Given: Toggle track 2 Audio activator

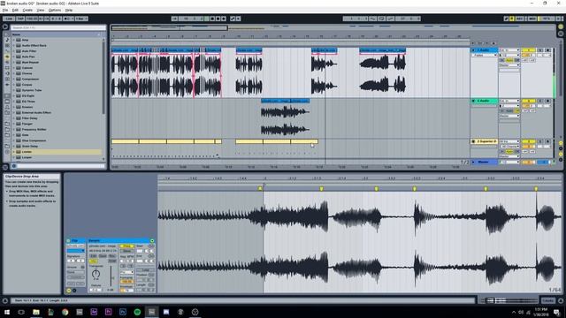Looking at the screenshot, I should tap(529, 101).
